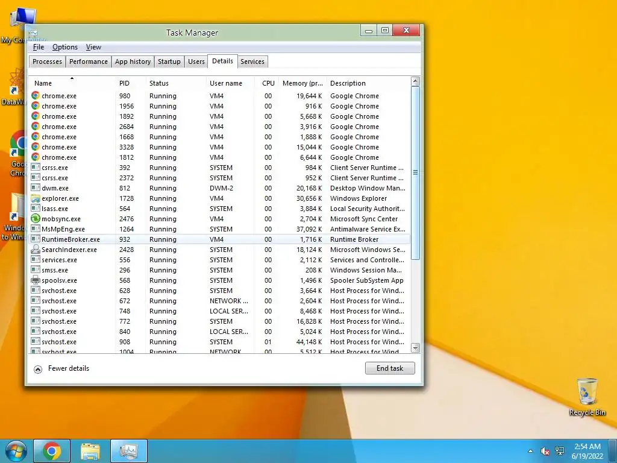Open the File menu
This screenshot has height=463, width=617.
38,47
